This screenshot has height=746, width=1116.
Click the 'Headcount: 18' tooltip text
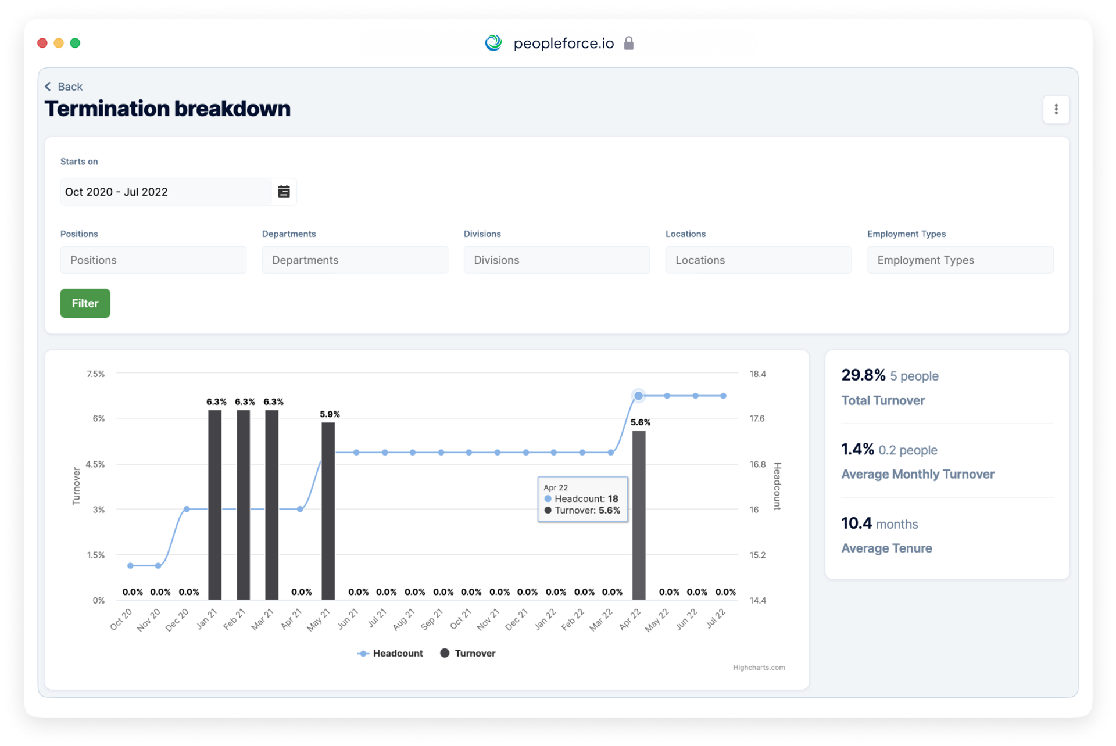(586, 498)
